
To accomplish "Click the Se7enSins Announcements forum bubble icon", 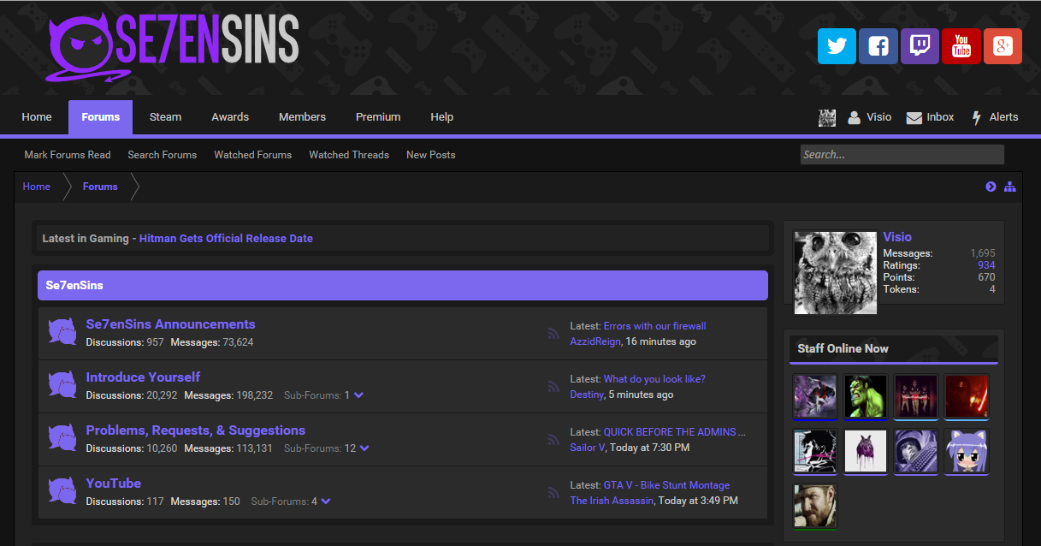I will click(62, 333).
